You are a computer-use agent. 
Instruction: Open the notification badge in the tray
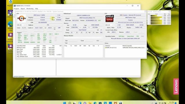(x=176, y=103)
